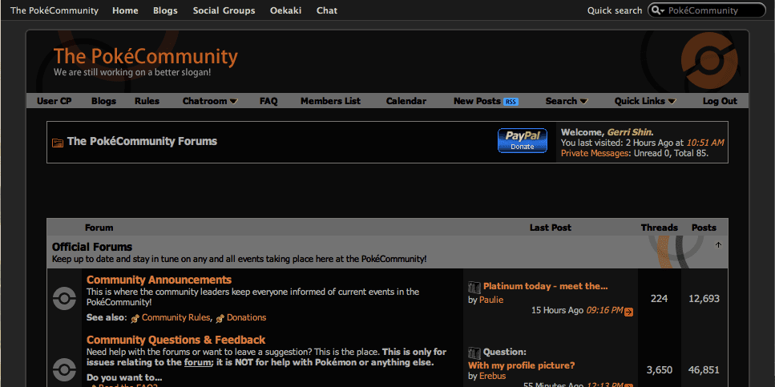Image resolution: width=775 pixels, height=387 pixels.
Task: Click the 46,851 posts count
Action: click(x=704, y=369)
